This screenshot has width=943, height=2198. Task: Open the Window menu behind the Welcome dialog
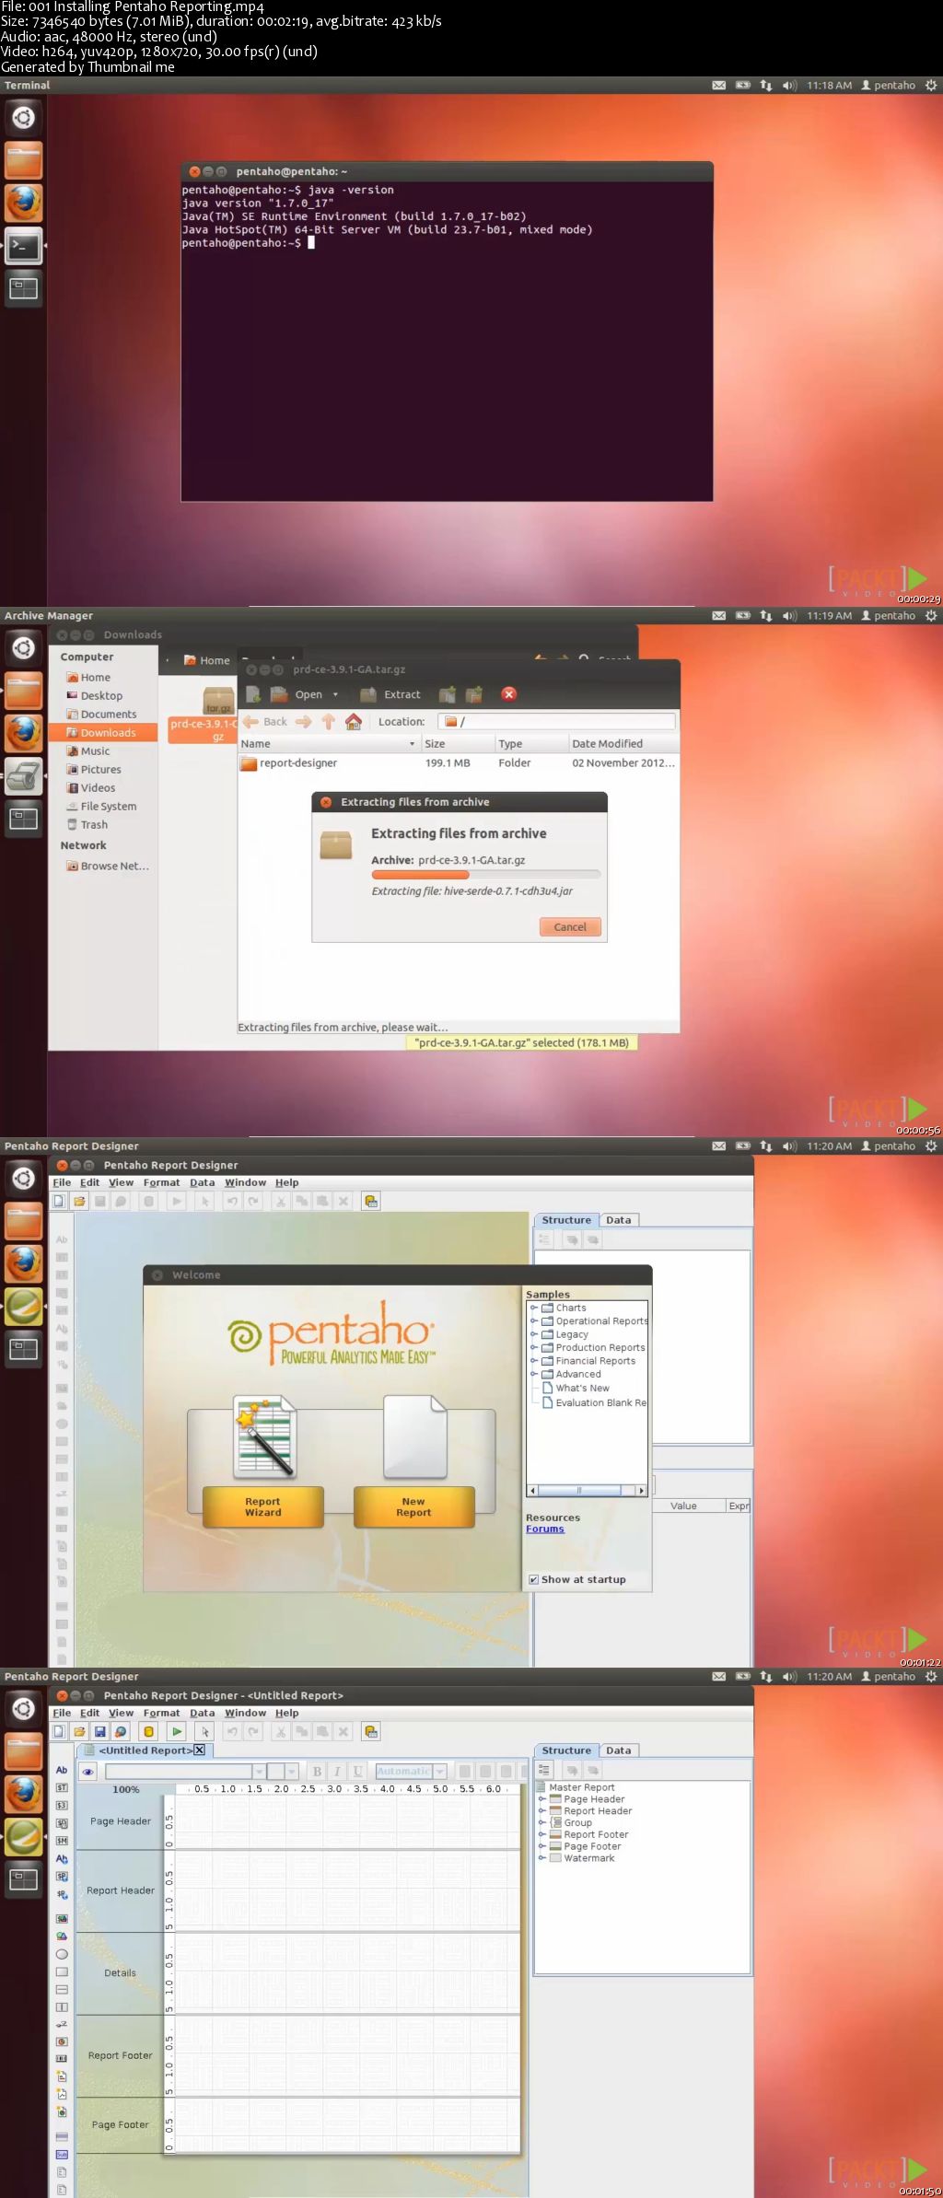245,1182
